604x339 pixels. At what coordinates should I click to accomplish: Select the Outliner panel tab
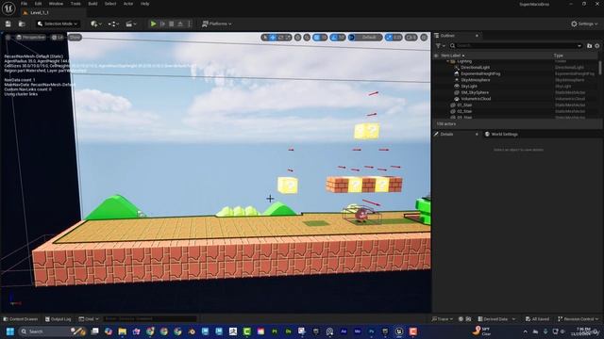[447, 36]
